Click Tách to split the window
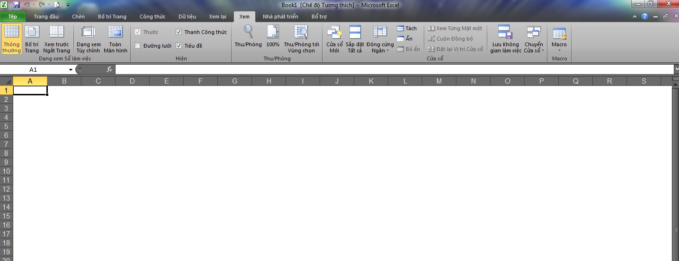 coord(407,28)
